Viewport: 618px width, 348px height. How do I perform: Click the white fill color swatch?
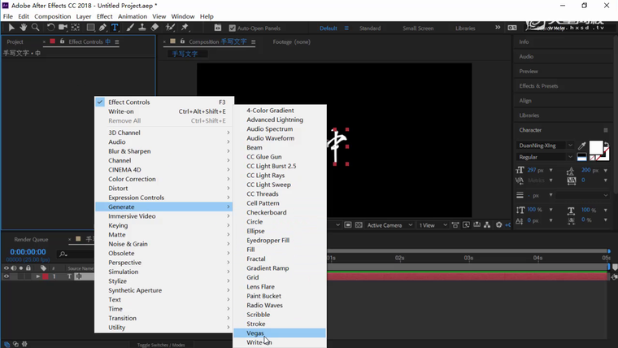click(x=596, y=148)
